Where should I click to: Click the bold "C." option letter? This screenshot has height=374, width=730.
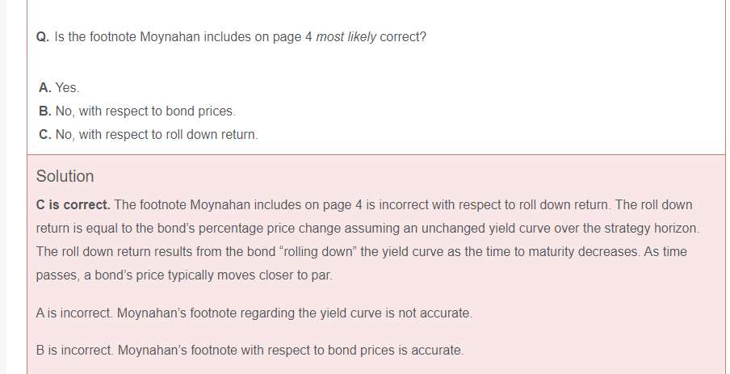click(45, 135)
